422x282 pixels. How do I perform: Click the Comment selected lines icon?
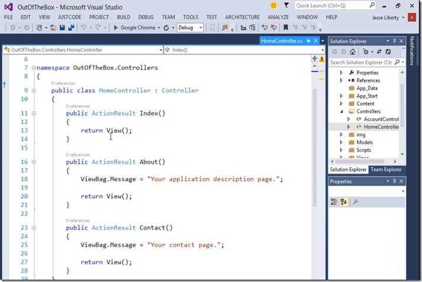pos(265,27)
